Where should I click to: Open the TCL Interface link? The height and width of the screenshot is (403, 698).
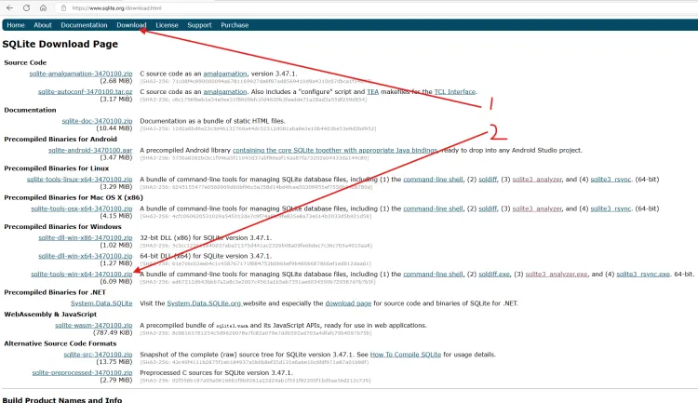[x=455, y=92]
